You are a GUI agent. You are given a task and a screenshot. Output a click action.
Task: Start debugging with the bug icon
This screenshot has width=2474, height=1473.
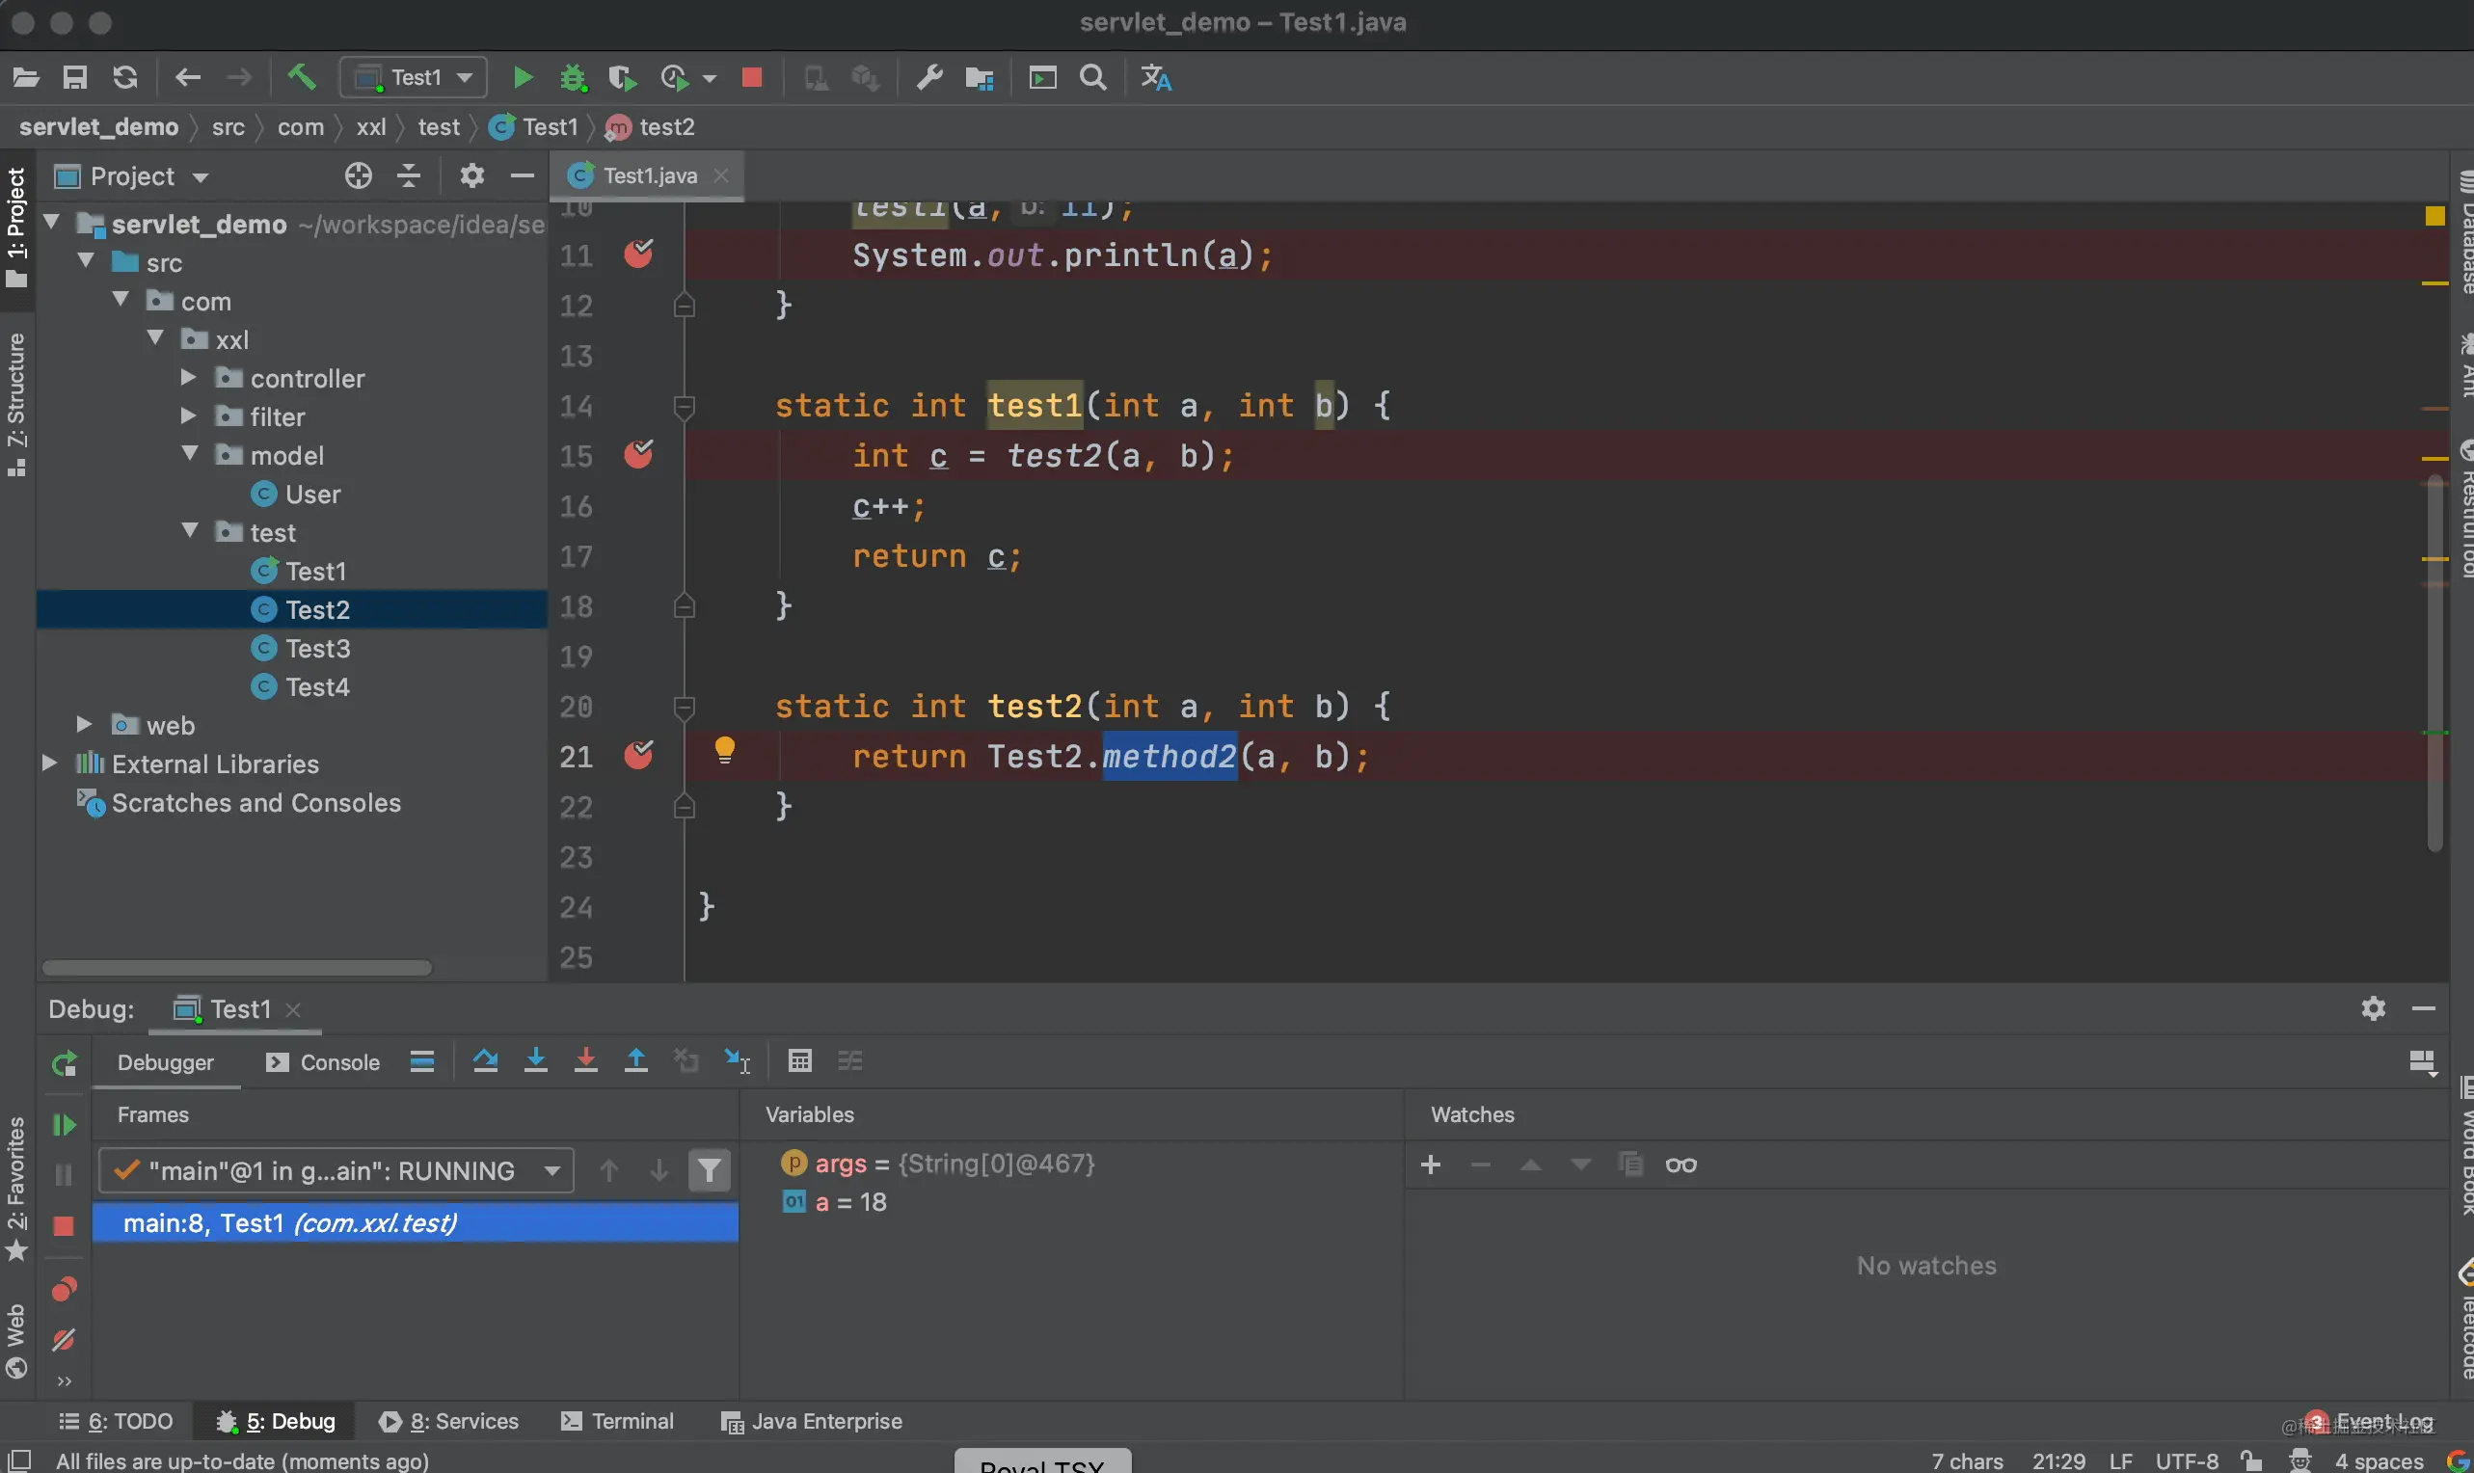(573, 77)
